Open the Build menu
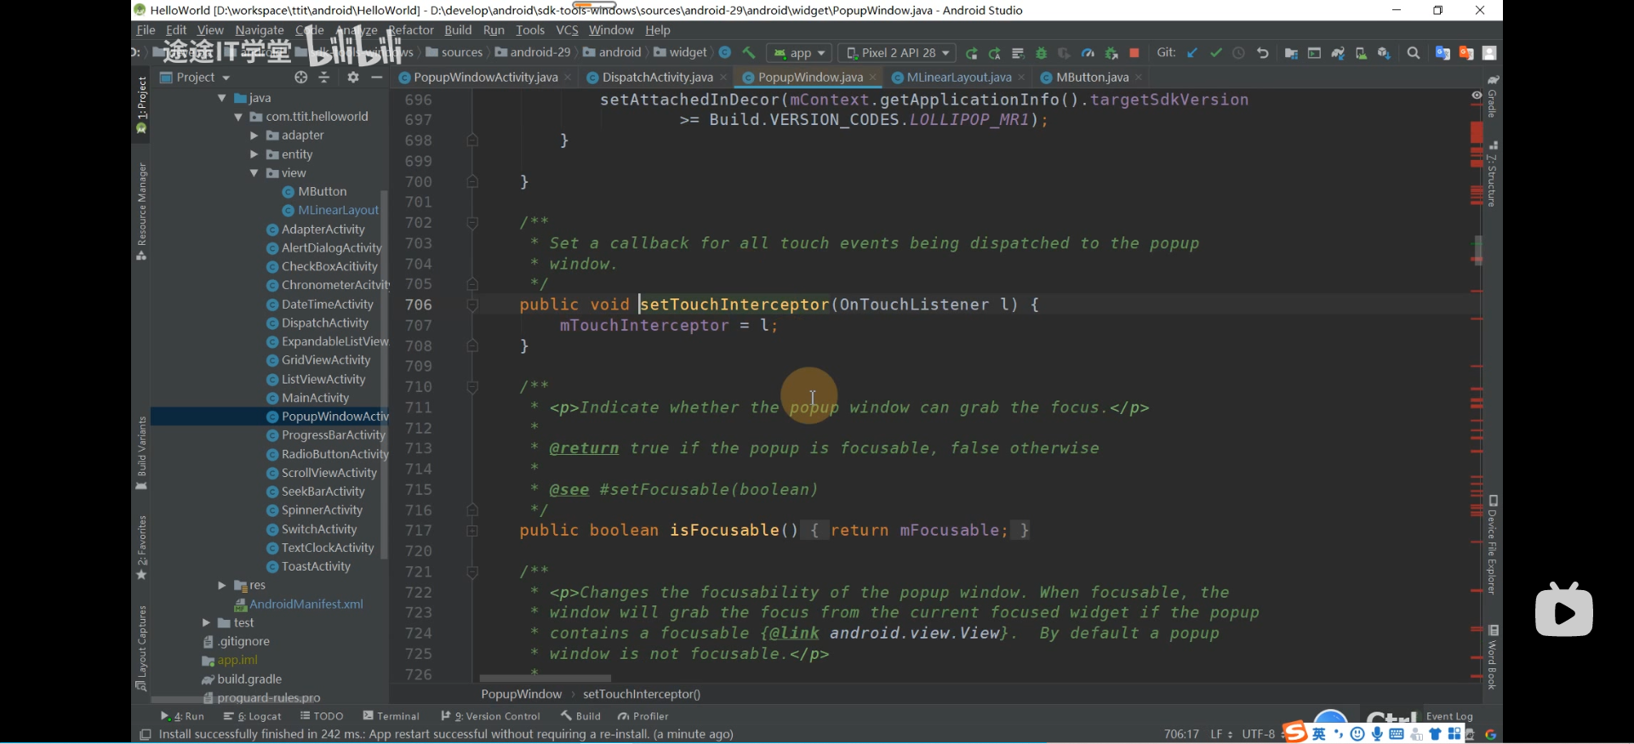This screenshot has width=1634, height=744. (458, 30)
